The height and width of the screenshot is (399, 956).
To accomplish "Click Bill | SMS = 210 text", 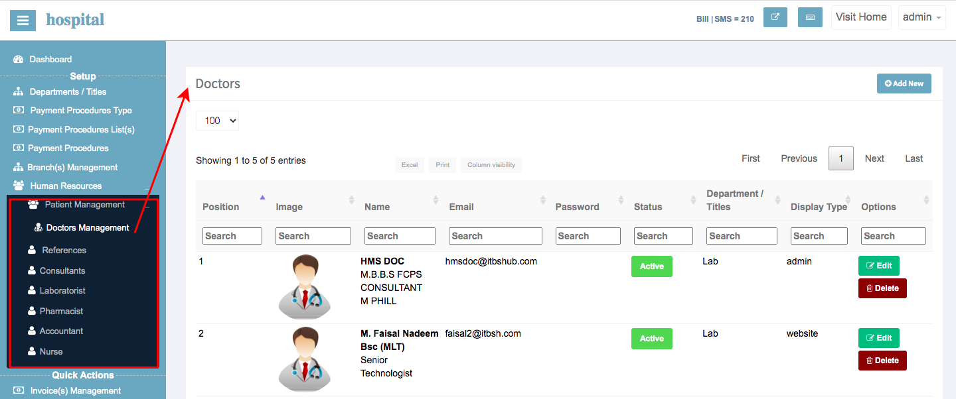I will tap(725, 19).
